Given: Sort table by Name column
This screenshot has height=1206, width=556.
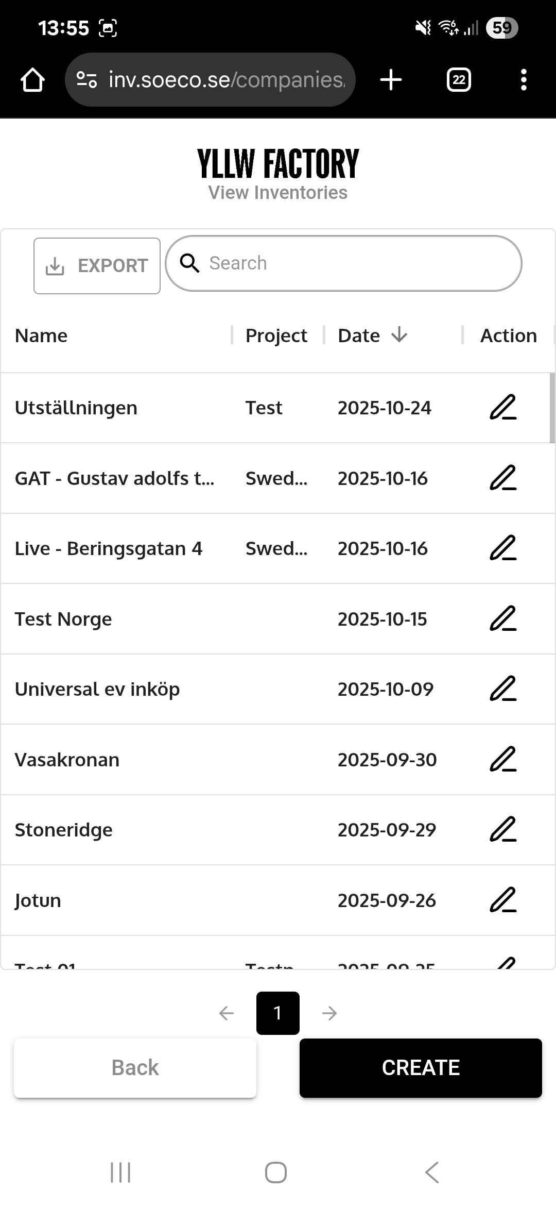Looking at the screenshot, I should coord(41,336).
